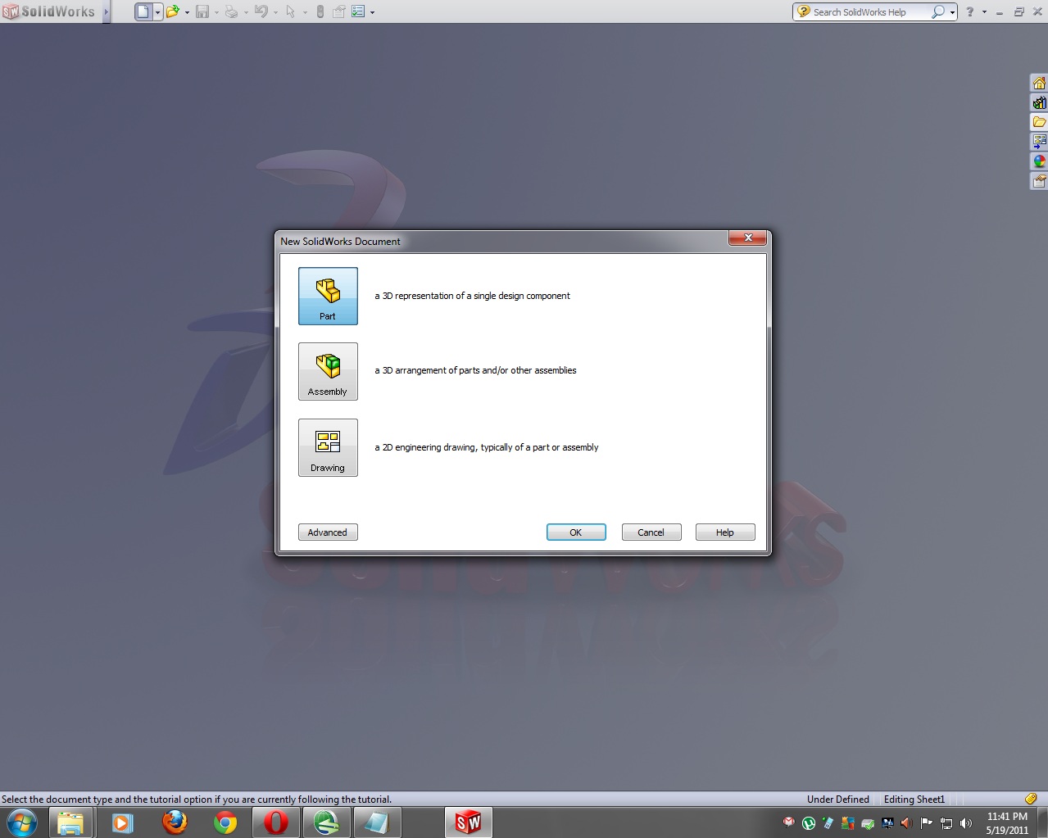
Task: Expand the Select tool dropdown arrow
Action: [305, 12]
